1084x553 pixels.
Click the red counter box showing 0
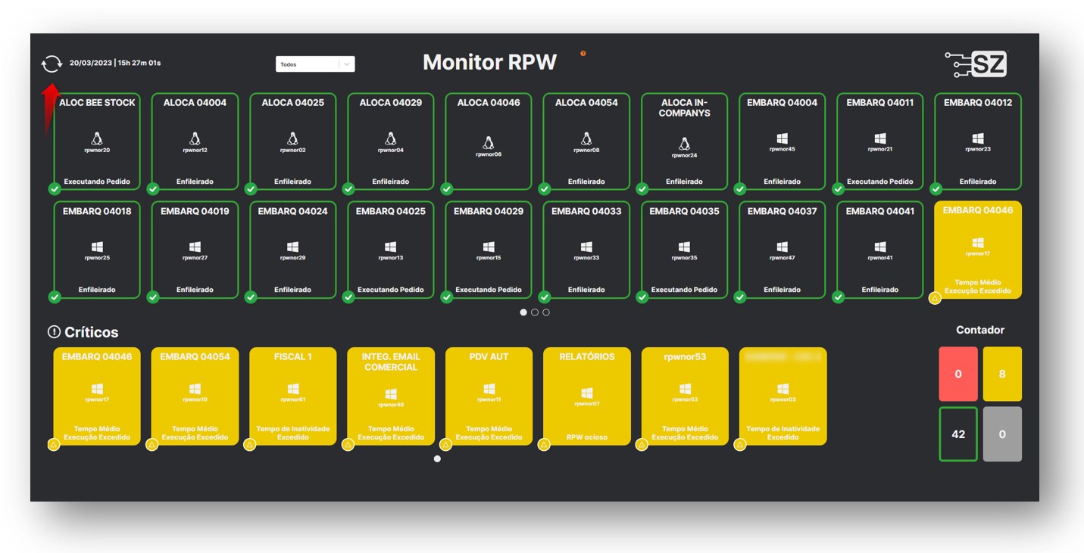(x=957, y=374)
